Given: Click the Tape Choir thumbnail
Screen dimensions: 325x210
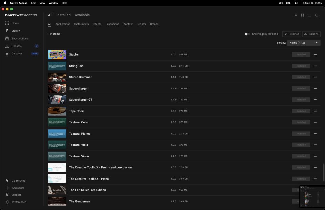Looking at the screenshot, I should click(57, 111).
